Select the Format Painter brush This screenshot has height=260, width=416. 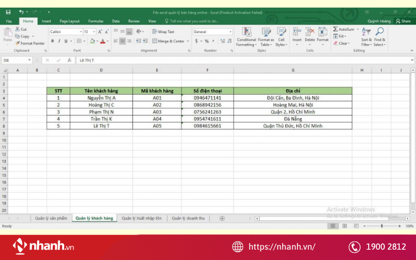pyautogui.click(x=17, y=44)
